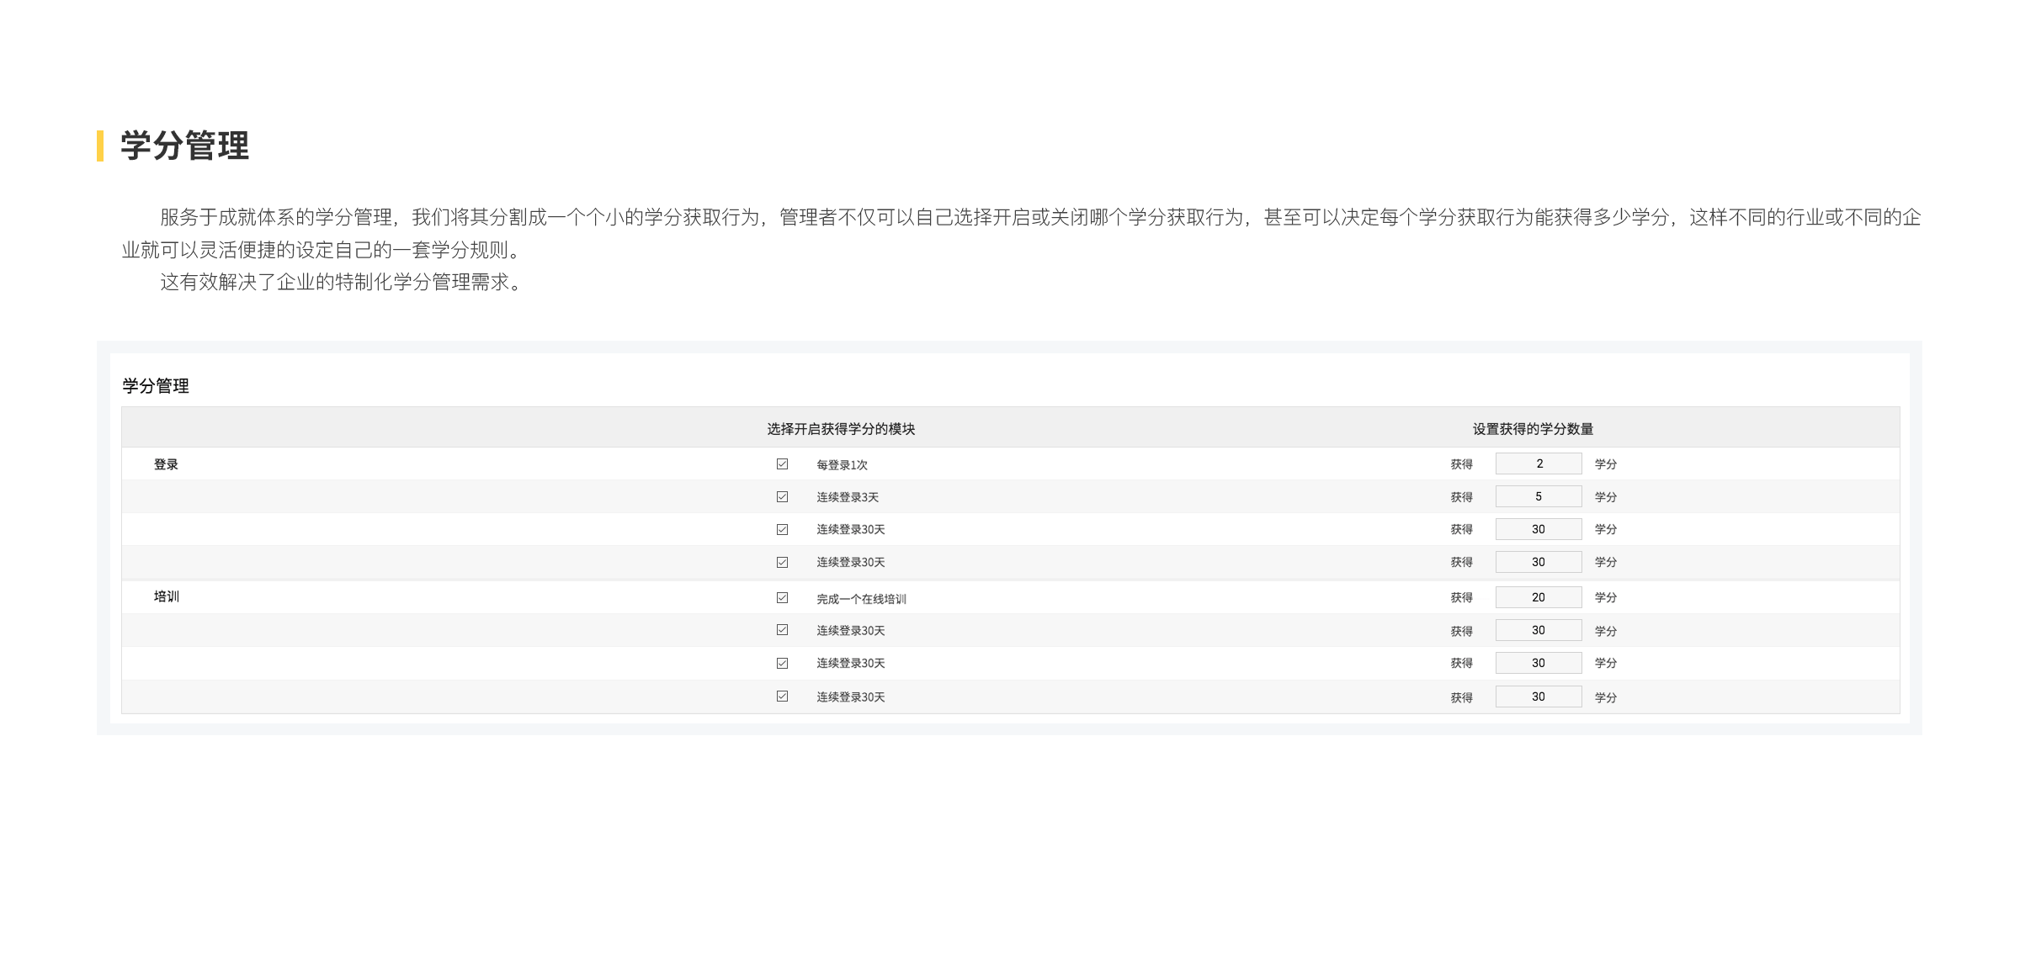Click the 每登录1次 row label
Viewport: 2020px width, 980px height.
click(x=842, y=464)
